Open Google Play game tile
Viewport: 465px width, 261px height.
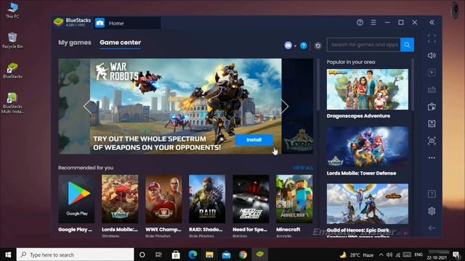[x=76, y=199]
